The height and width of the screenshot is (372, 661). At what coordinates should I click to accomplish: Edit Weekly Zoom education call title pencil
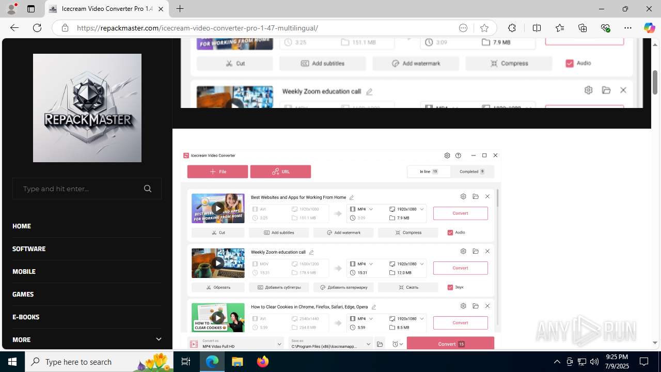(x=311, y=252)
